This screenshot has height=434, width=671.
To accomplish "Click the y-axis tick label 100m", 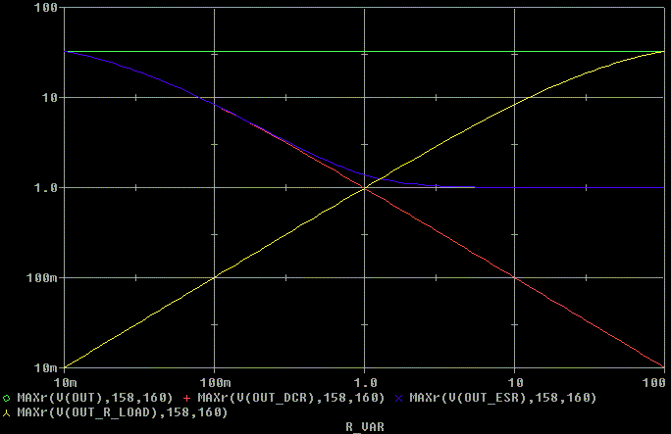I will (x=44, y=278).
